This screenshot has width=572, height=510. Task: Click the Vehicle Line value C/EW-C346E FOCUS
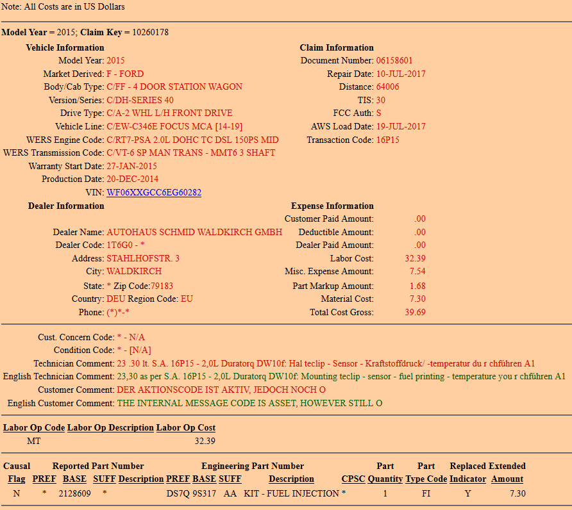point(174,126)
